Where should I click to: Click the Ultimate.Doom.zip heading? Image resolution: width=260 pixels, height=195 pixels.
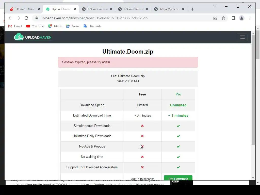pyautogui.click(x=128, y=52)
